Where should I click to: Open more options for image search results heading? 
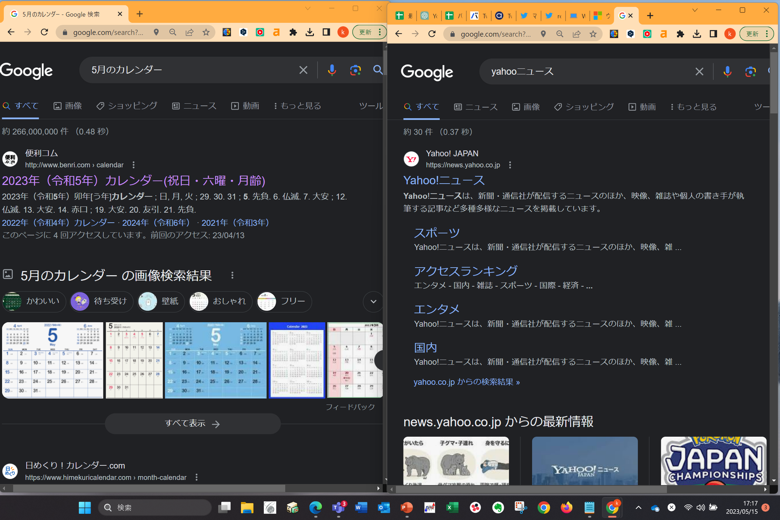point(232,275)
